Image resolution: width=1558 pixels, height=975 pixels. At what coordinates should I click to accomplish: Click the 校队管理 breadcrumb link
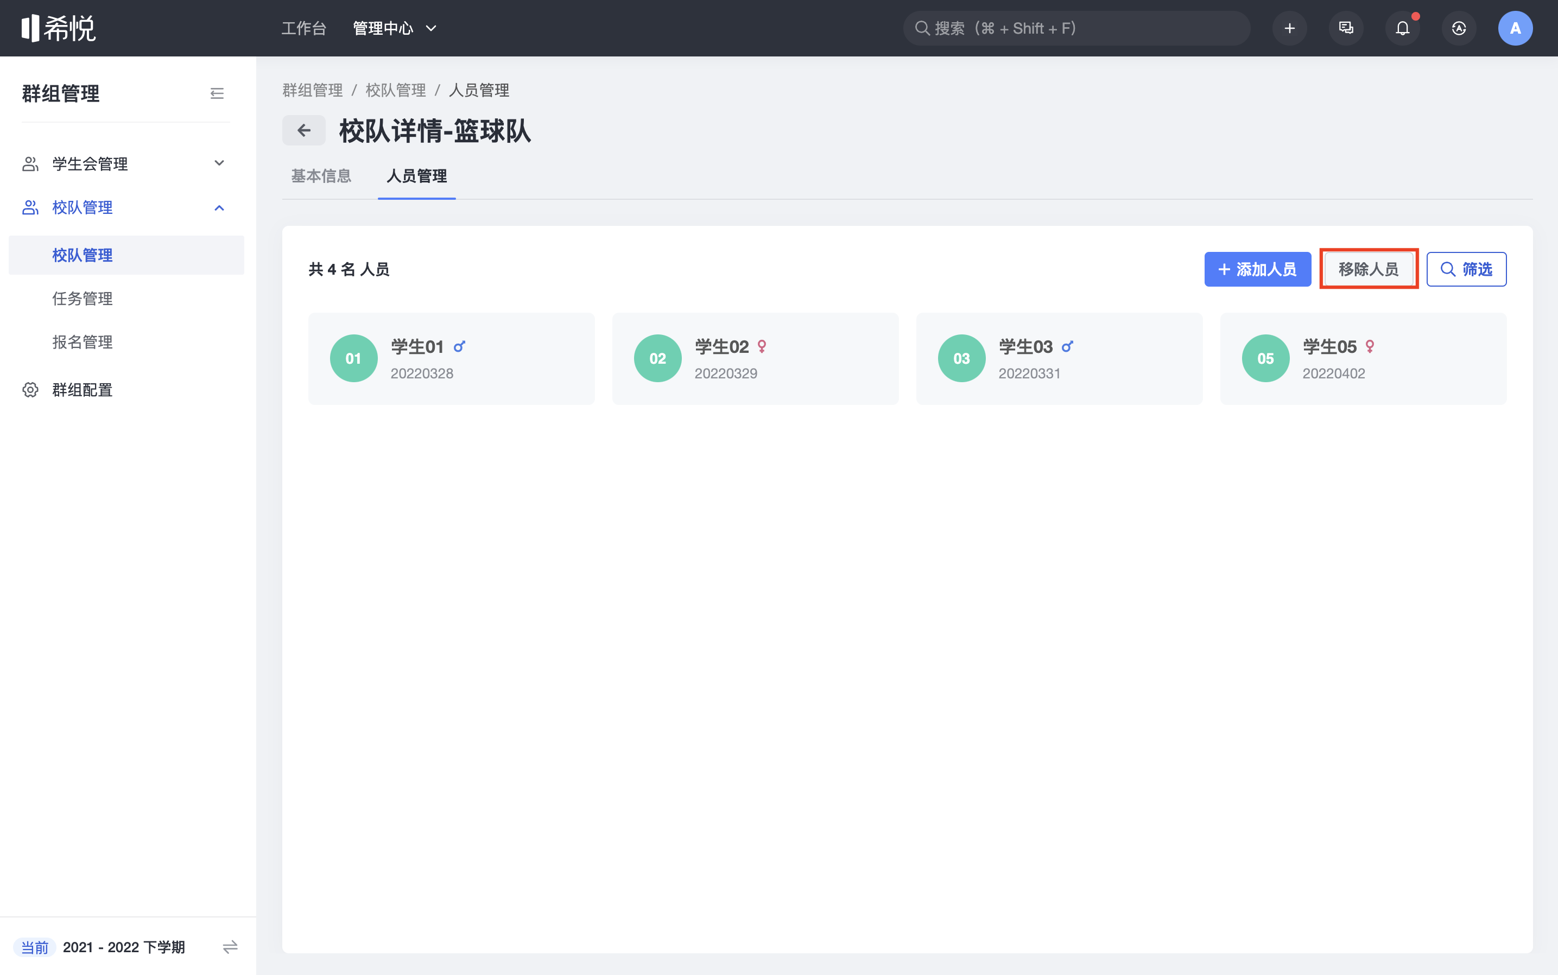[x=396, y=90]
